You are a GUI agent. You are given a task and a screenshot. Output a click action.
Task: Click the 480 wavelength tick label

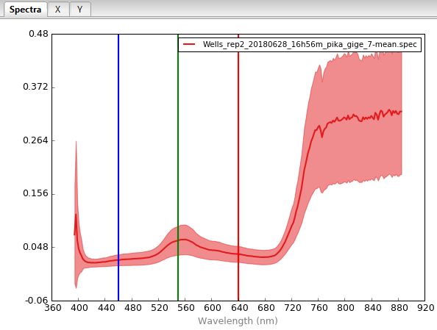(133, 308)
